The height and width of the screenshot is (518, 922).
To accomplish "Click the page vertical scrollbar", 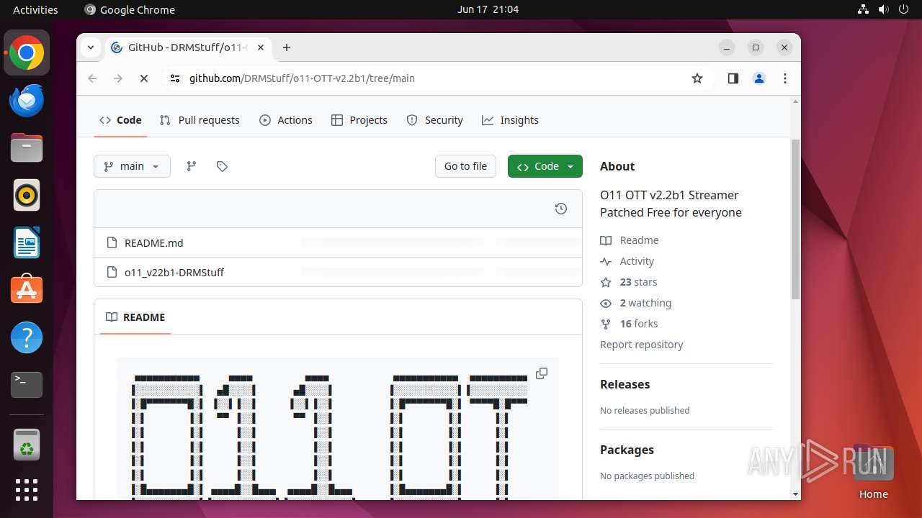I will click(795, 219).
